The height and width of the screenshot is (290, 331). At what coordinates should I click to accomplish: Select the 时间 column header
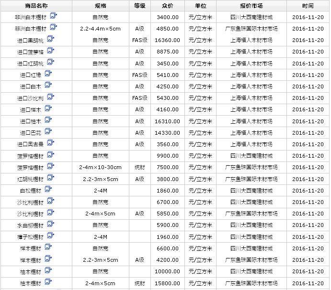pyautogui.click(x=308, y=6)
